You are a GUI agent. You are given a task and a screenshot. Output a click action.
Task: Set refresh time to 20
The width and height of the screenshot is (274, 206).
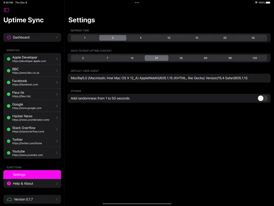pyautogui.click(x=225, y=38)
